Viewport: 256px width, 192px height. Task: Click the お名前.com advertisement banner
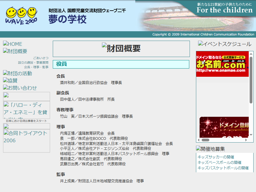222,64
